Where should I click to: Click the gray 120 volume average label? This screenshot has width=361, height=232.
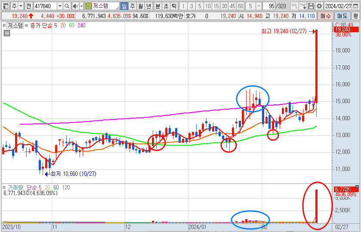point(66,188)
